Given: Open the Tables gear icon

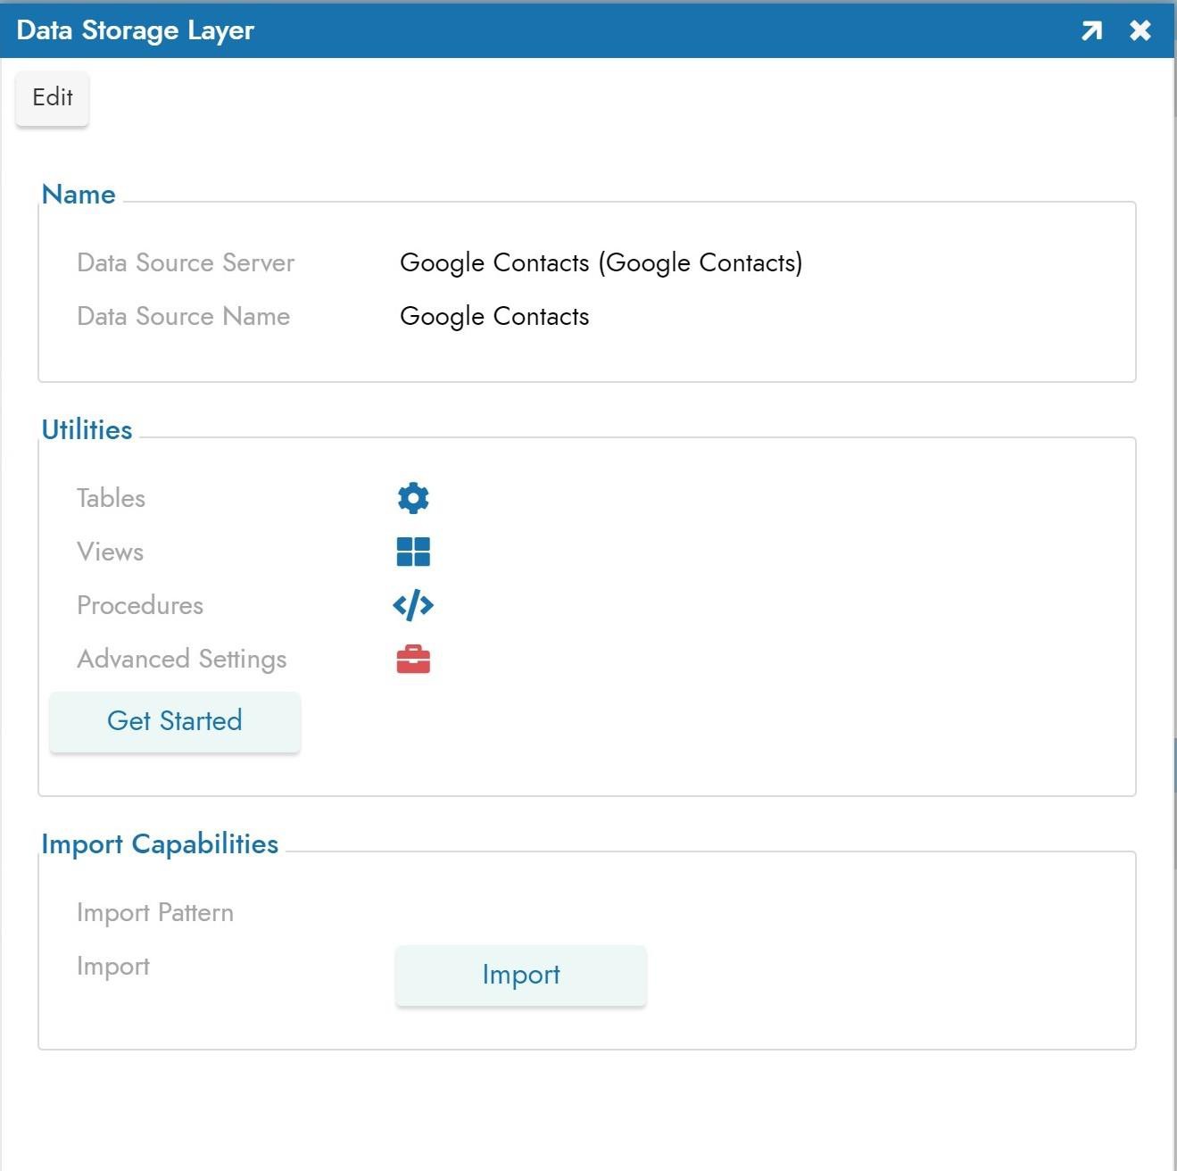Looking at the screenshot, I should pyautogui.click(x=413, y=498).
